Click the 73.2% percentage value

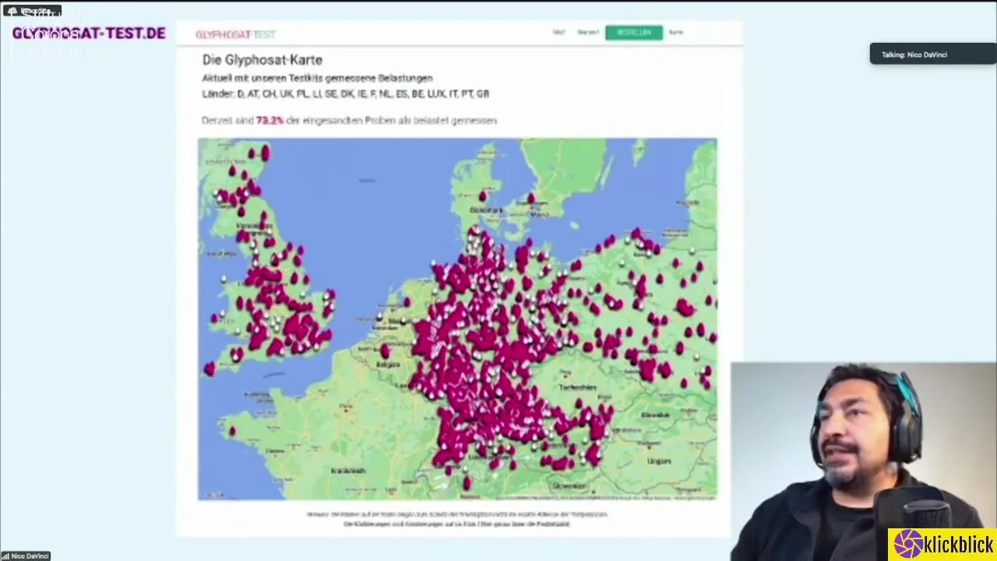click(270, 121)
